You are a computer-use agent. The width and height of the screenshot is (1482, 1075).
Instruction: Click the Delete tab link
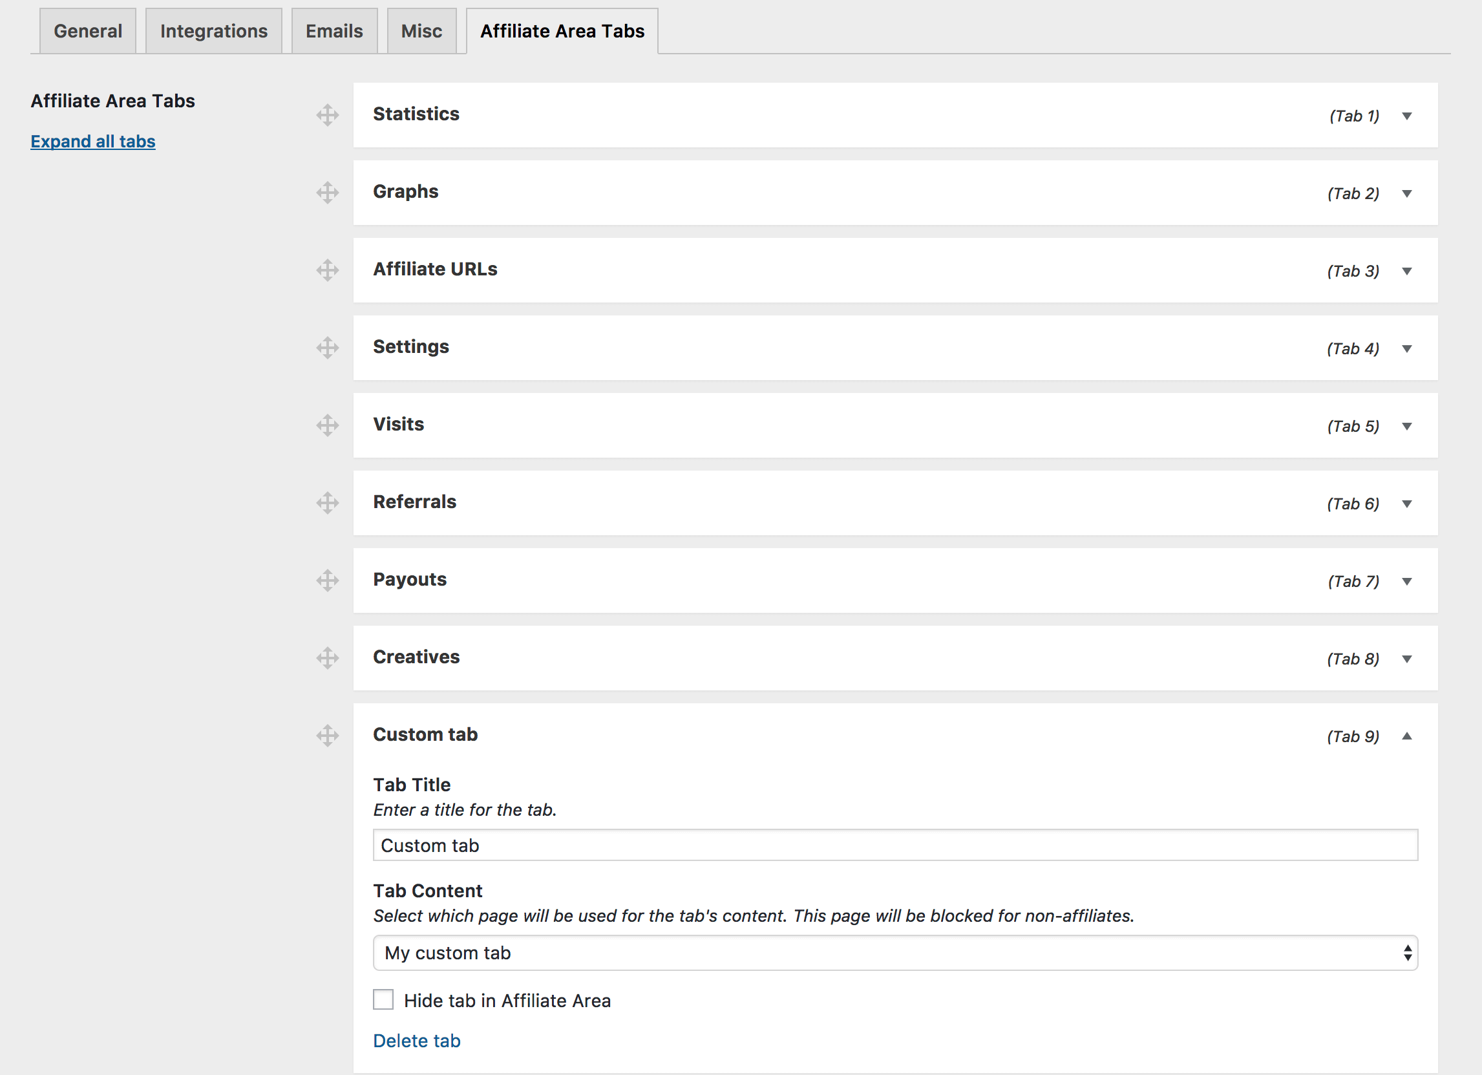tap(416, 1040)
